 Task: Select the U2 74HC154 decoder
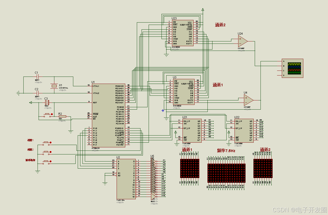pos(126,179)
